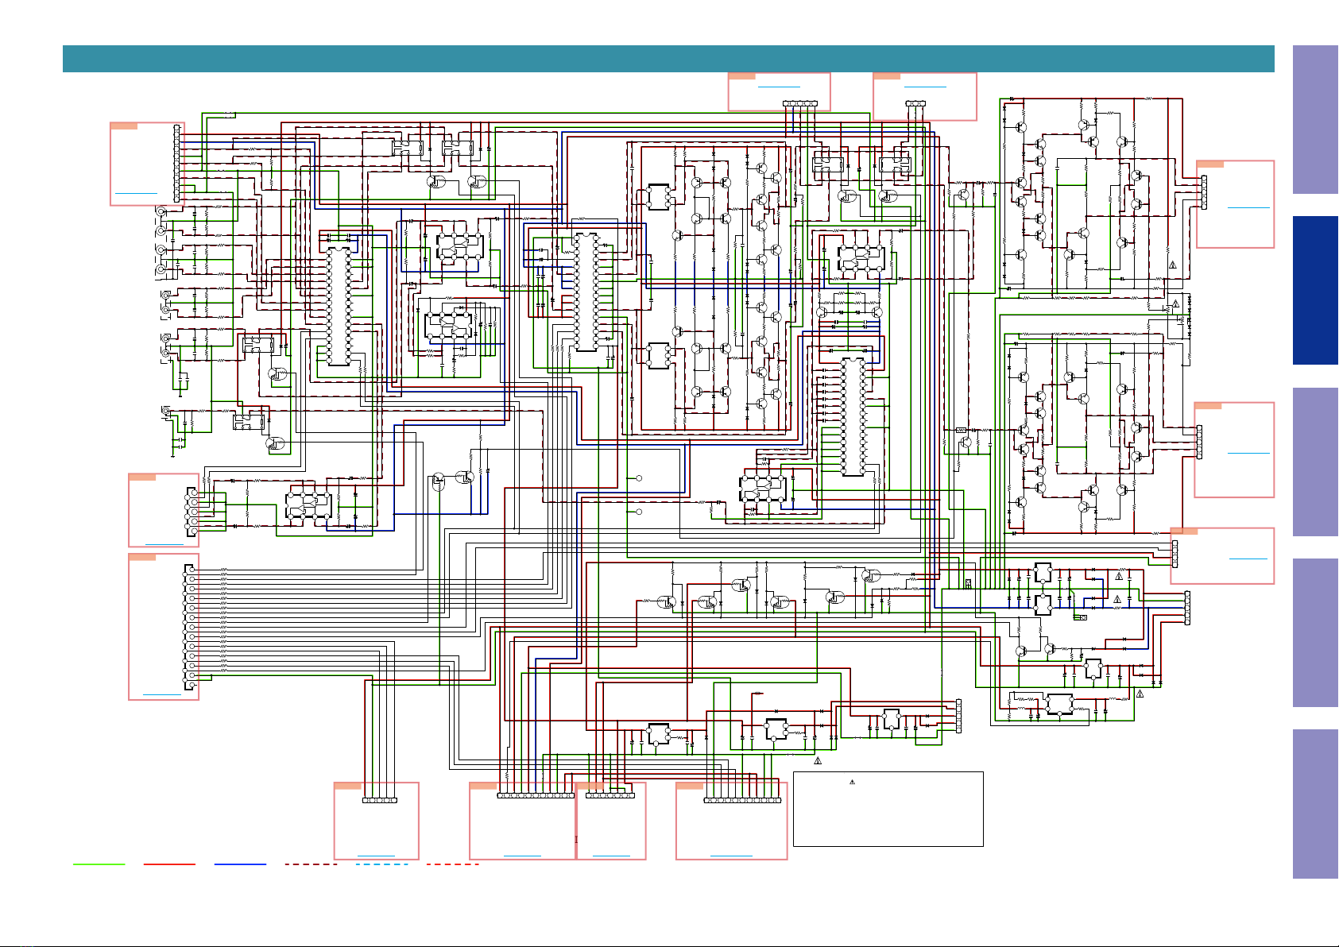Click the warning triangle inside the notes box
1339x947 pixels.
(852, 783)
